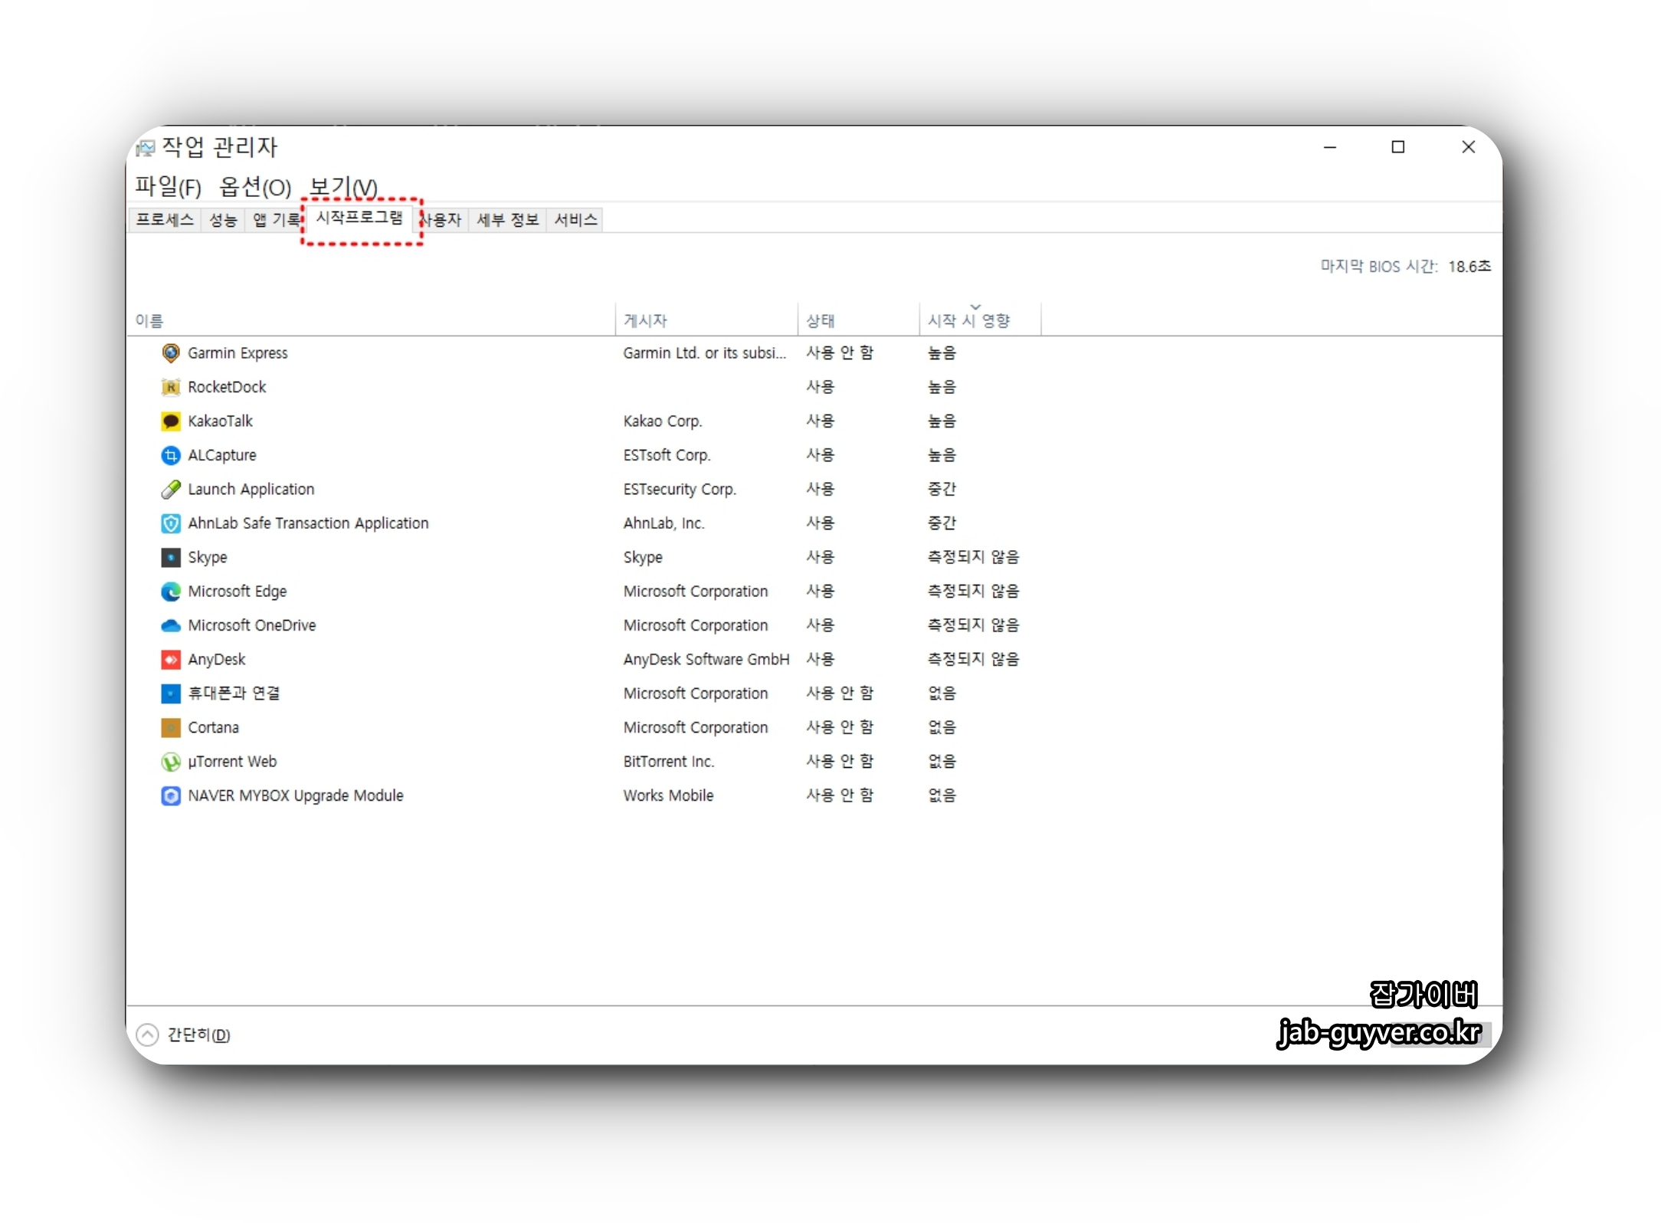Switch to the 서비스 tab

(575, 220)
